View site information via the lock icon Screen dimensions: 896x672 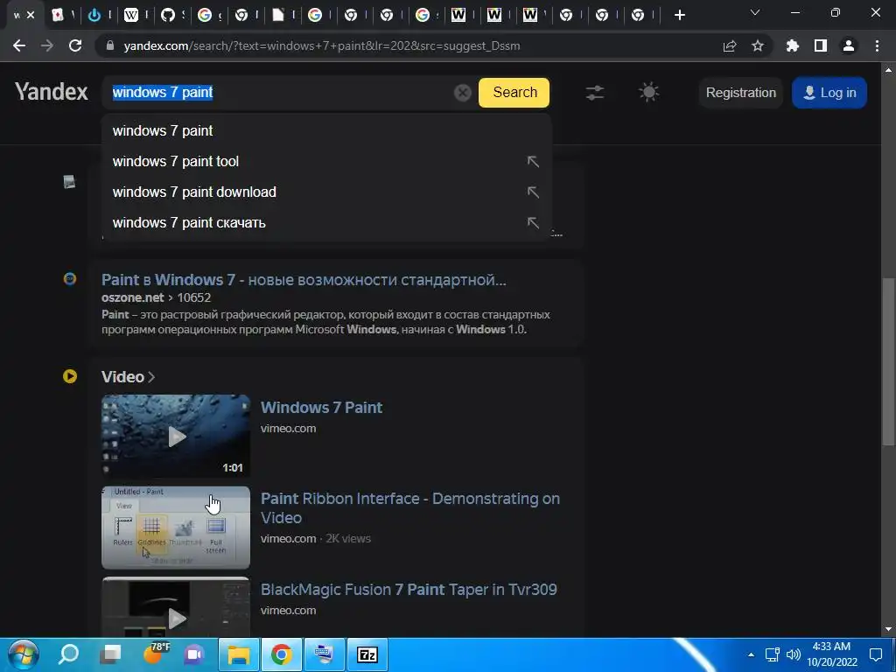110,45
